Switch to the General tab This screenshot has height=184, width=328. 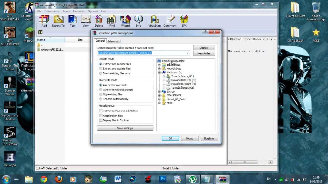click(100, 41)
